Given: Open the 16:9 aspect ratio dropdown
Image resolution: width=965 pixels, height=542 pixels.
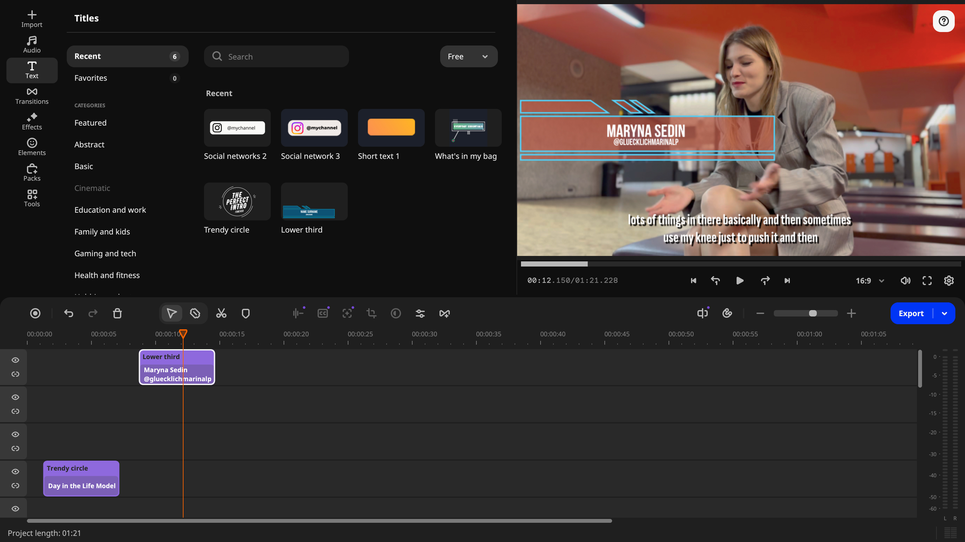Looking at the screenshot, I should click(x=870, y=281).
